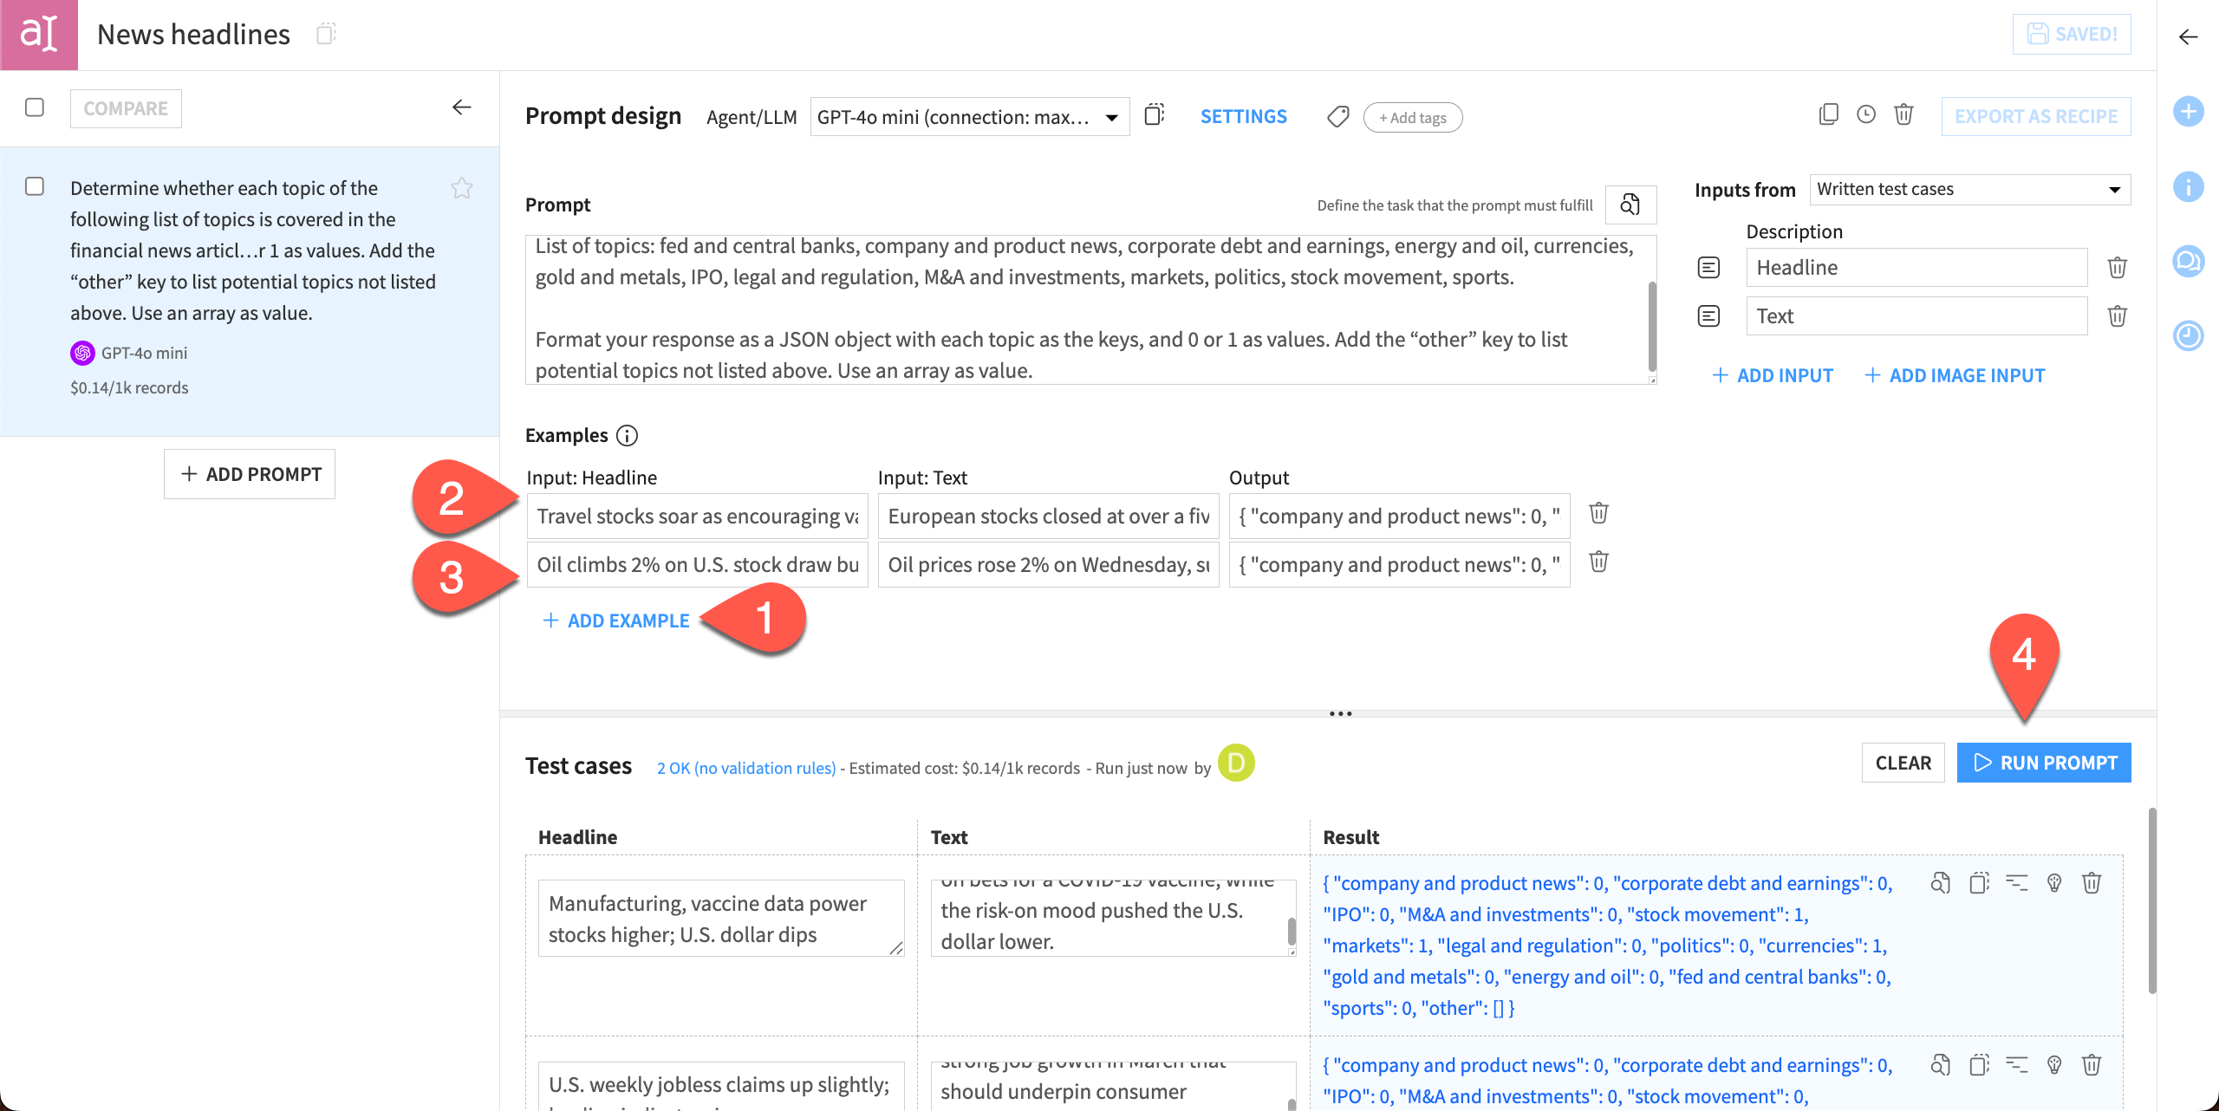Open the SETTINGS tab

[1243, 116]
